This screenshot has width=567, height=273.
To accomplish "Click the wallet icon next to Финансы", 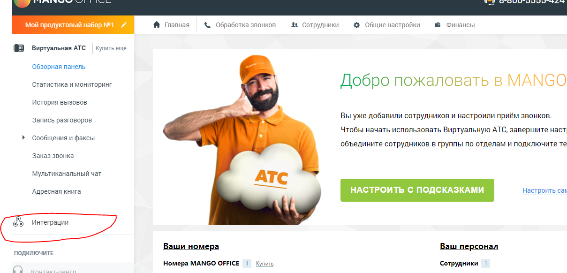I will tap(438, 25).
